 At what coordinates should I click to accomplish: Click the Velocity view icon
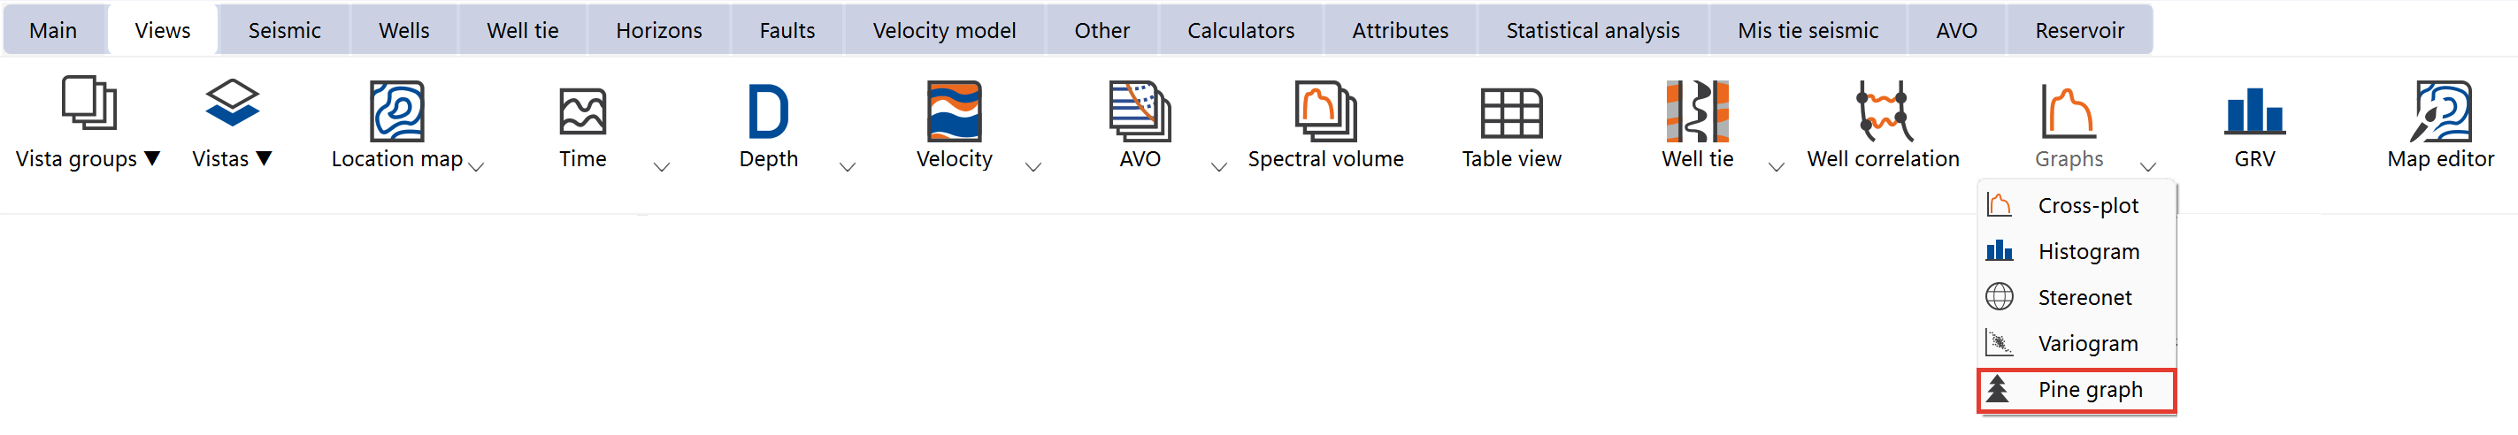tap(954, 112)
